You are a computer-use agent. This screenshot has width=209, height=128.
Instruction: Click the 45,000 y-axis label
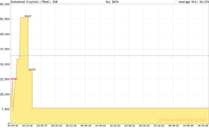pos(5,34)
